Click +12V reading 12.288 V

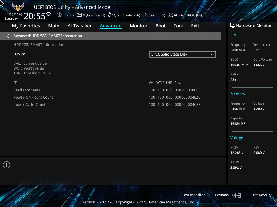[237, 153]
